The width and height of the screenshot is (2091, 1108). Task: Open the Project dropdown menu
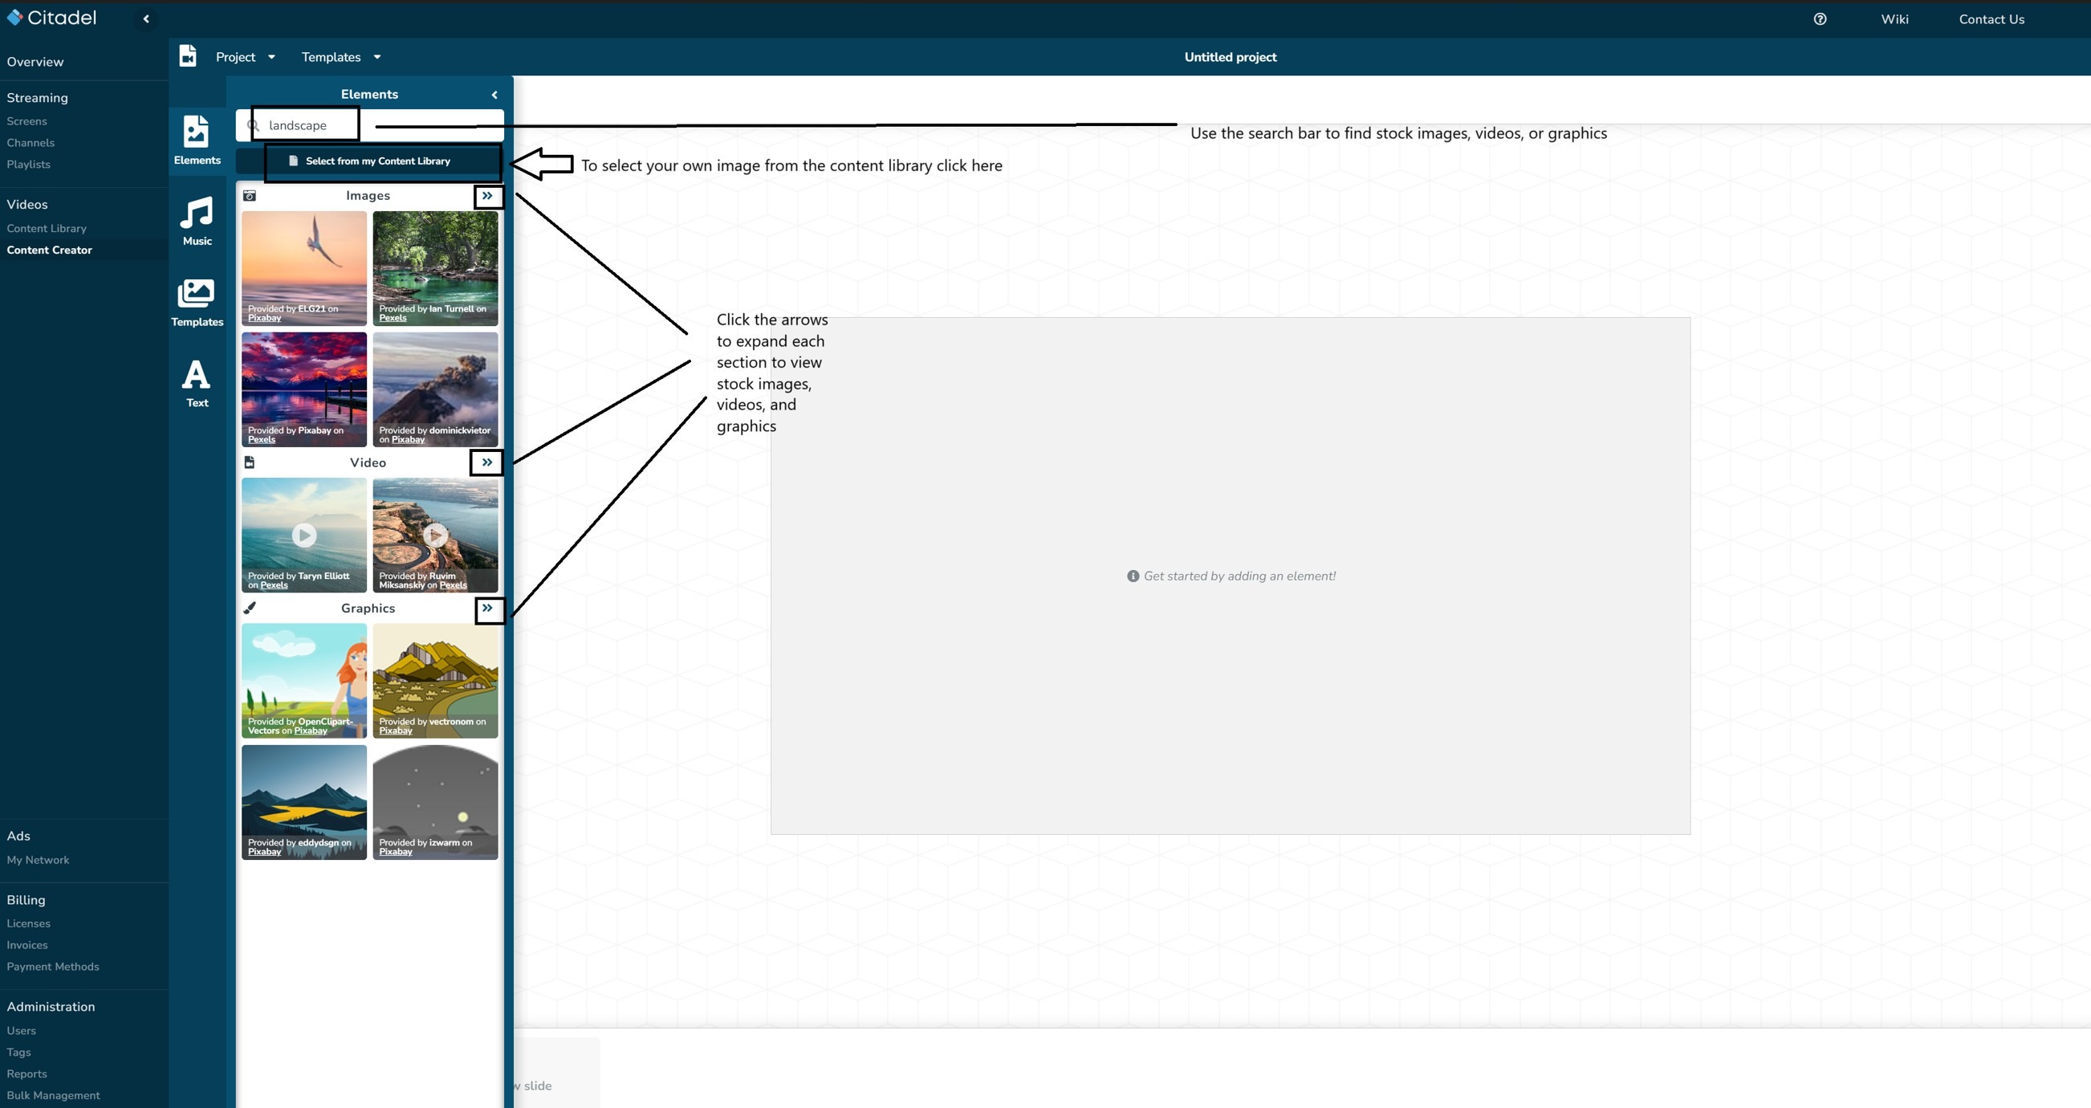click(245, 57)
